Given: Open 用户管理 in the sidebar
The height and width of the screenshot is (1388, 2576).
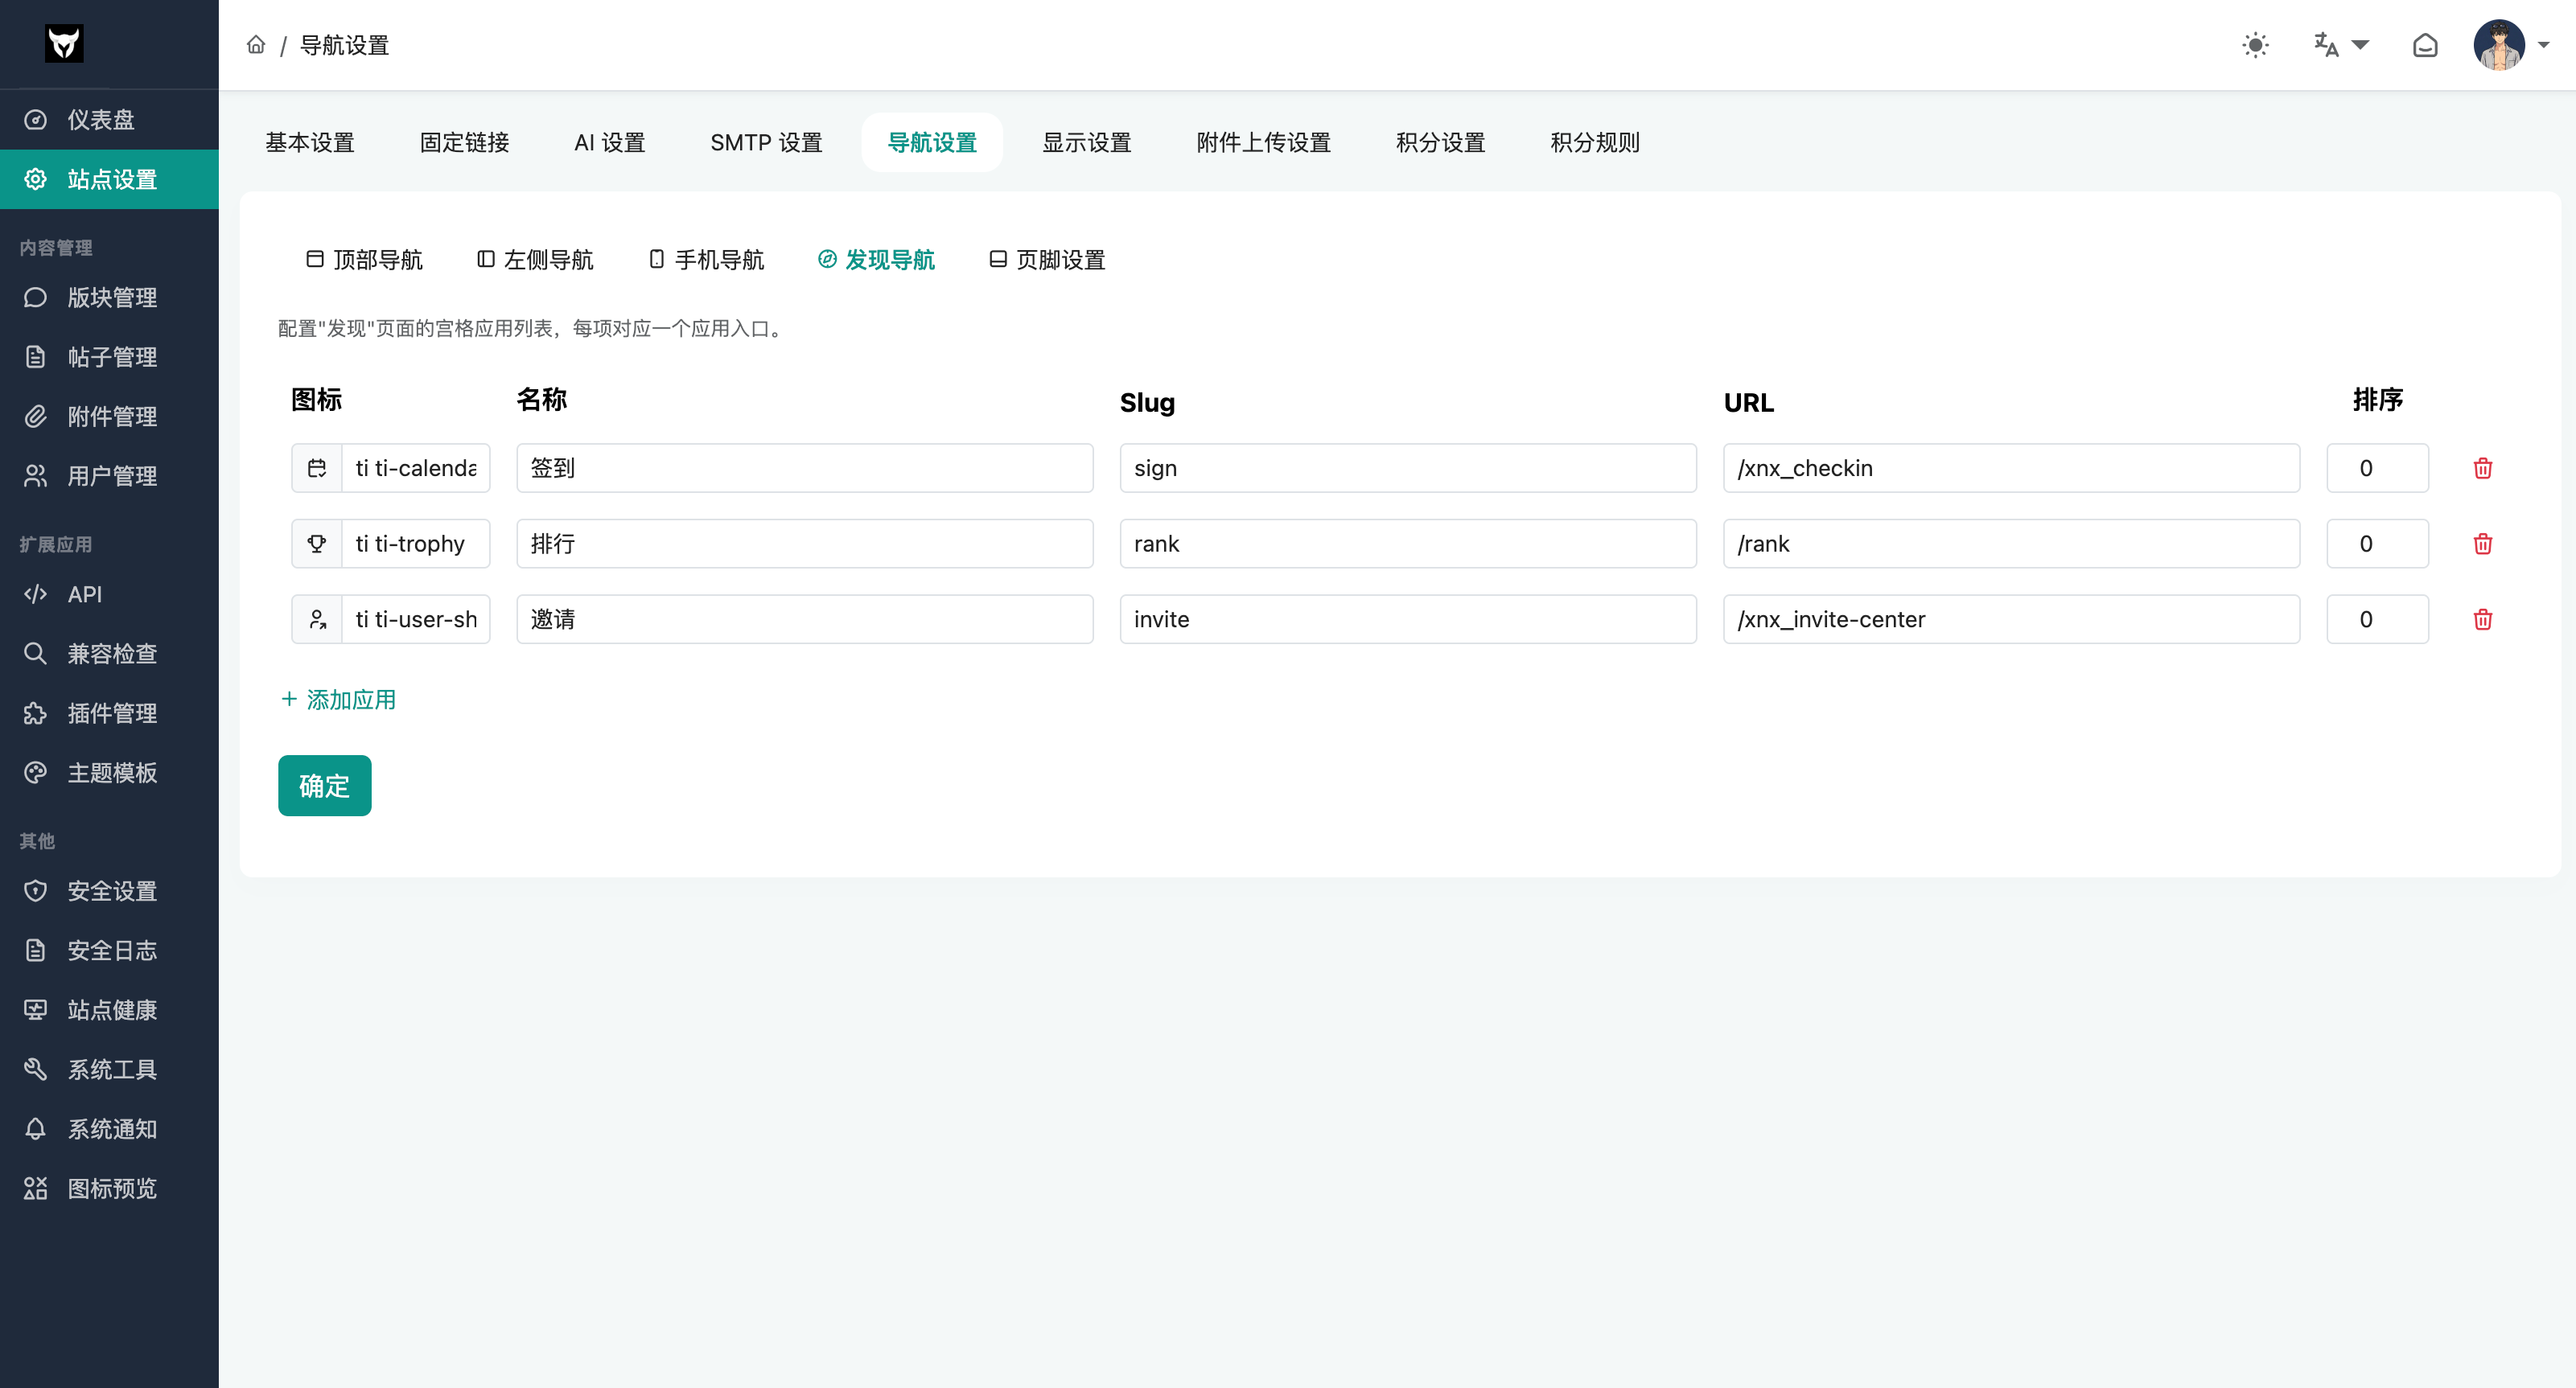Looking at the screenshot, I should click(x=109, y=475).
